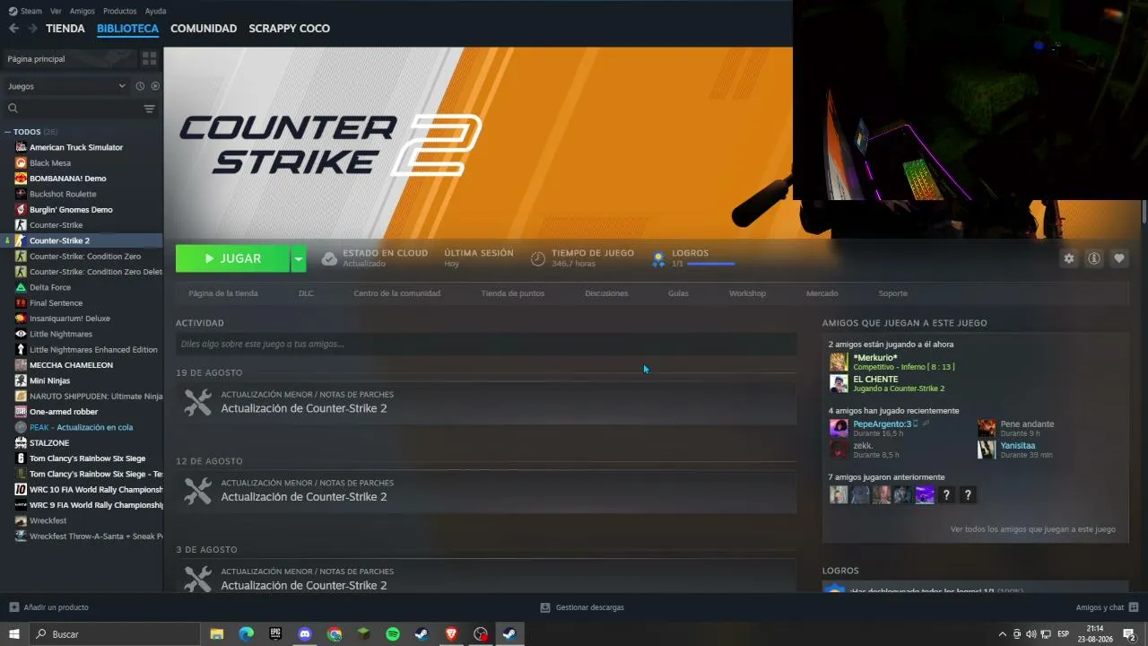Launch Epic Games from the taskbar
1148x646 pixels.
click(x=275, y=634)
